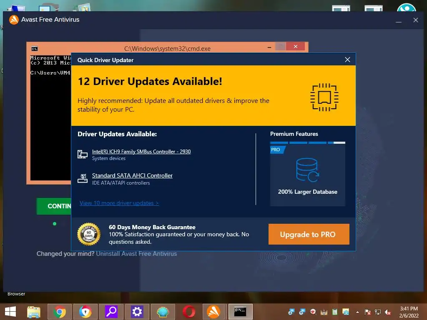
Task: Click the chip icon in the yellow banner
Action: click(x=324, y=97)
